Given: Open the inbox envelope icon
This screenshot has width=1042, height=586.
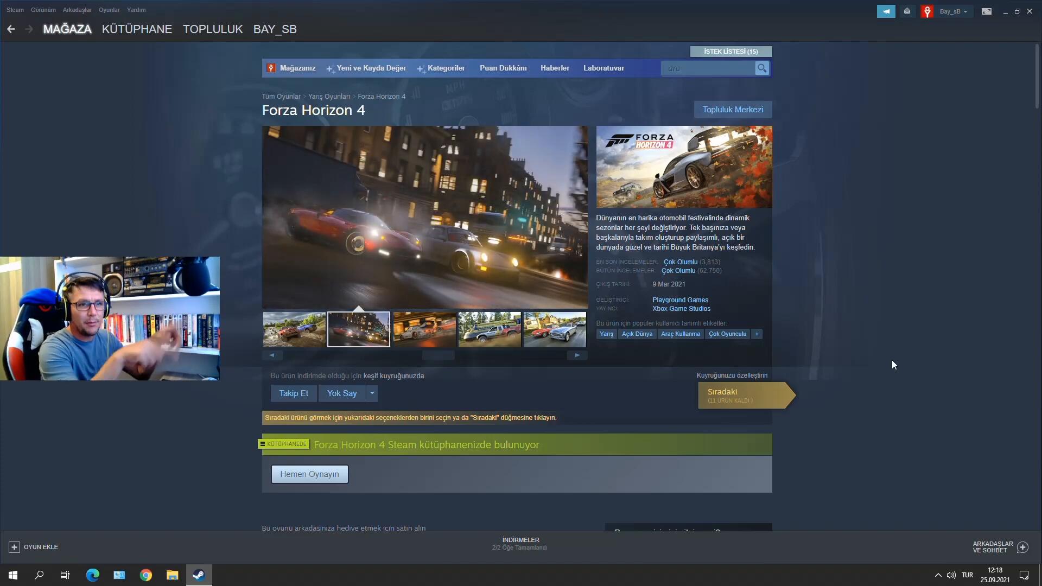Looking at the screenshot, I should 907,11.
